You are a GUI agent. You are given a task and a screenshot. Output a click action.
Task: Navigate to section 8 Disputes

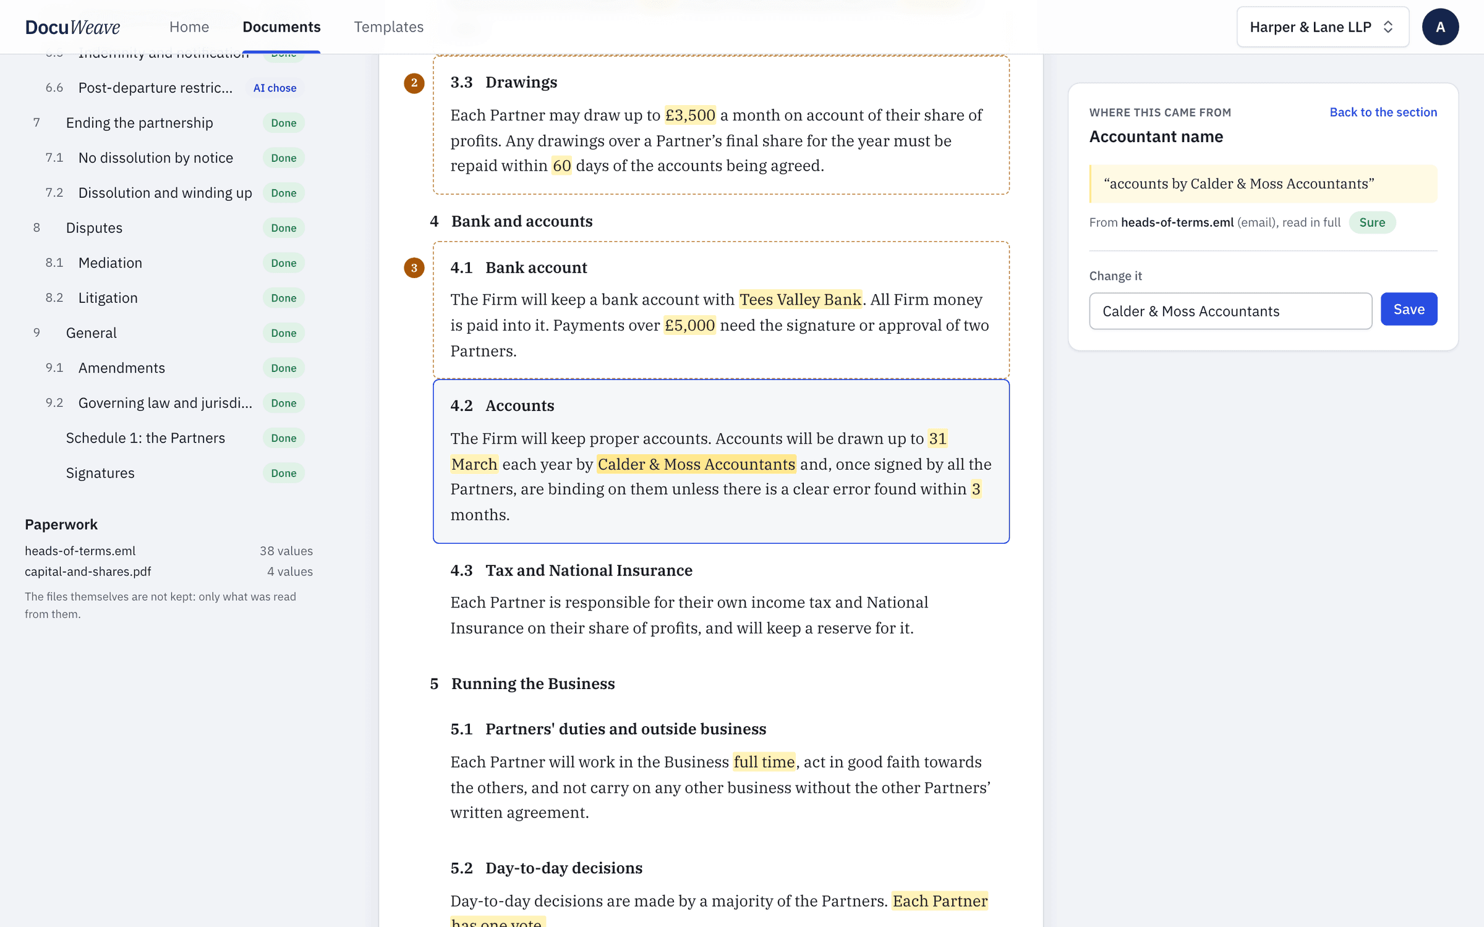tap(168, 227)
